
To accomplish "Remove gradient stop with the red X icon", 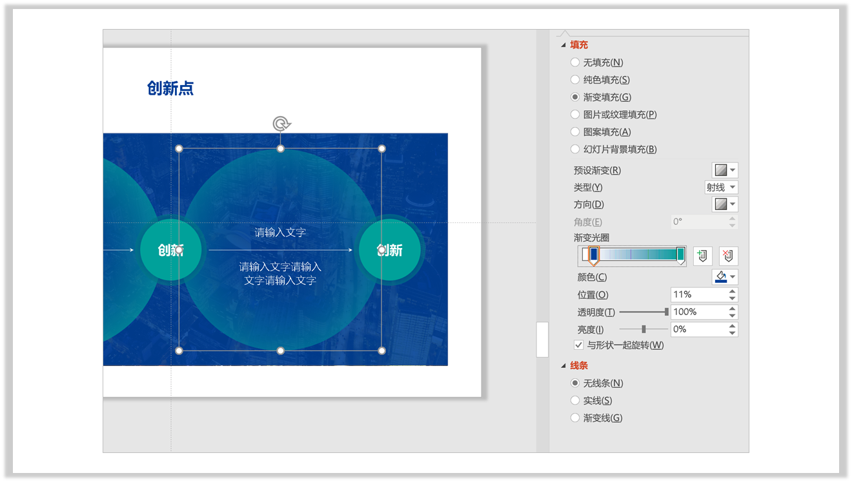I will pyautogui.click(x=729, y=256).
